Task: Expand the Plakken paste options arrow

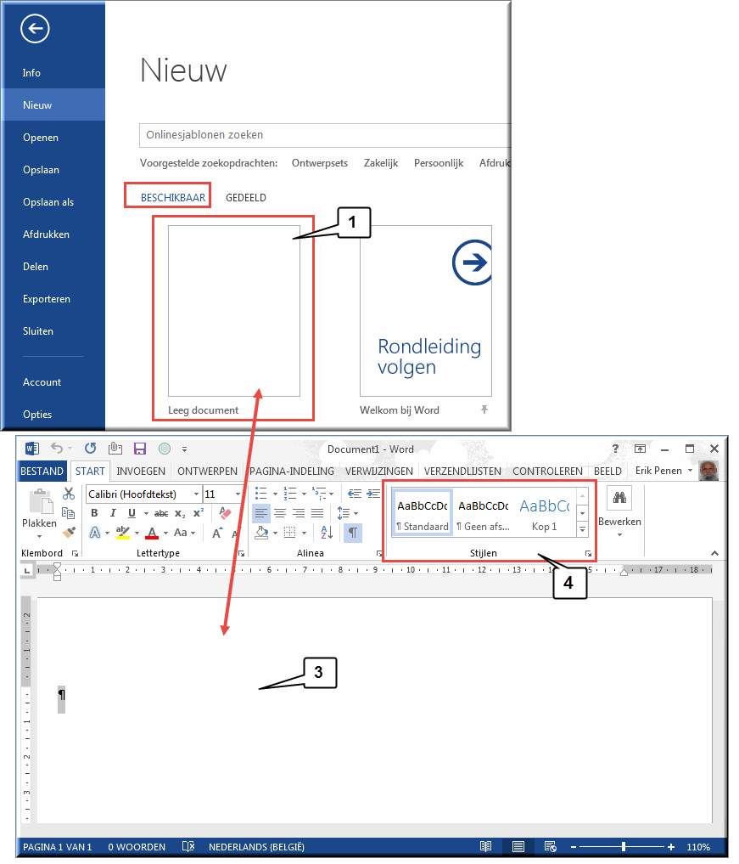Action: [39, 536]
